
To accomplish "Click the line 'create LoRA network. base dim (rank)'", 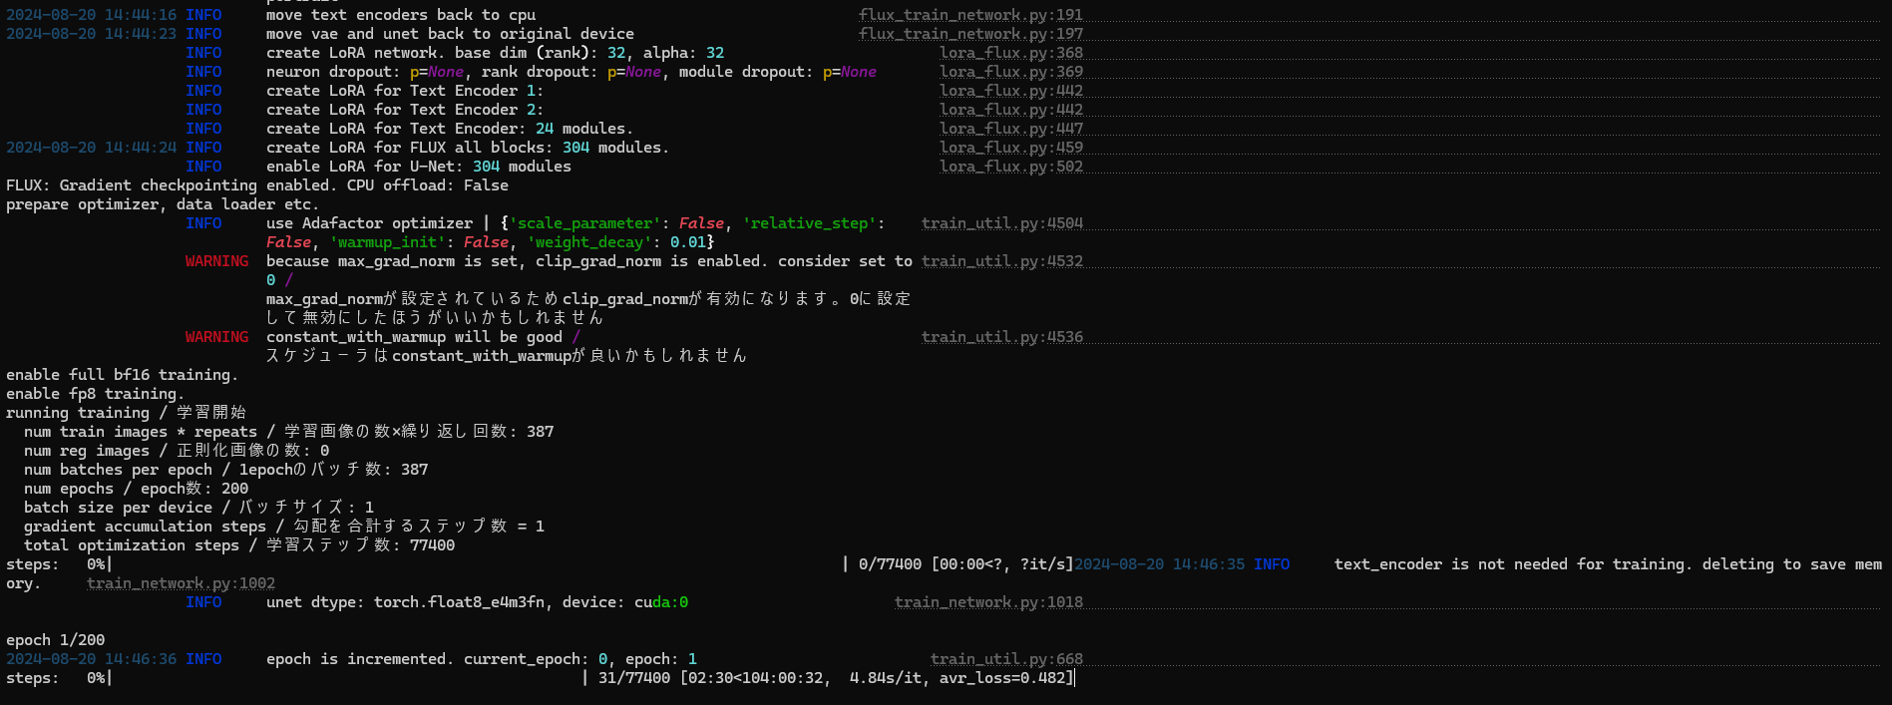I will point(495,53).
